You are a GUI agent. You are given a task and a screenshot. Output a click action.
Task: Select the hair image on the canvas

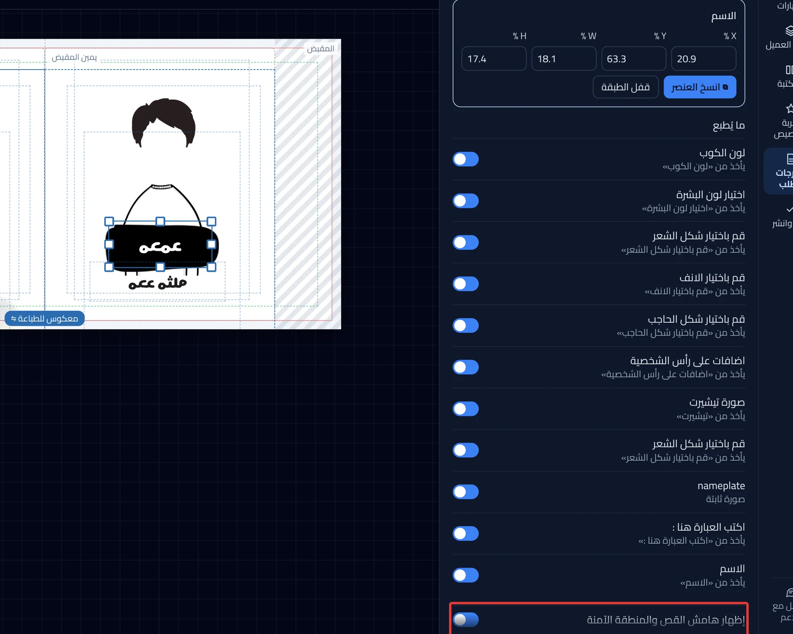[163, 122]
